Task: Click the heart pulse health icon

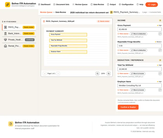Action: tap(5, 40)
